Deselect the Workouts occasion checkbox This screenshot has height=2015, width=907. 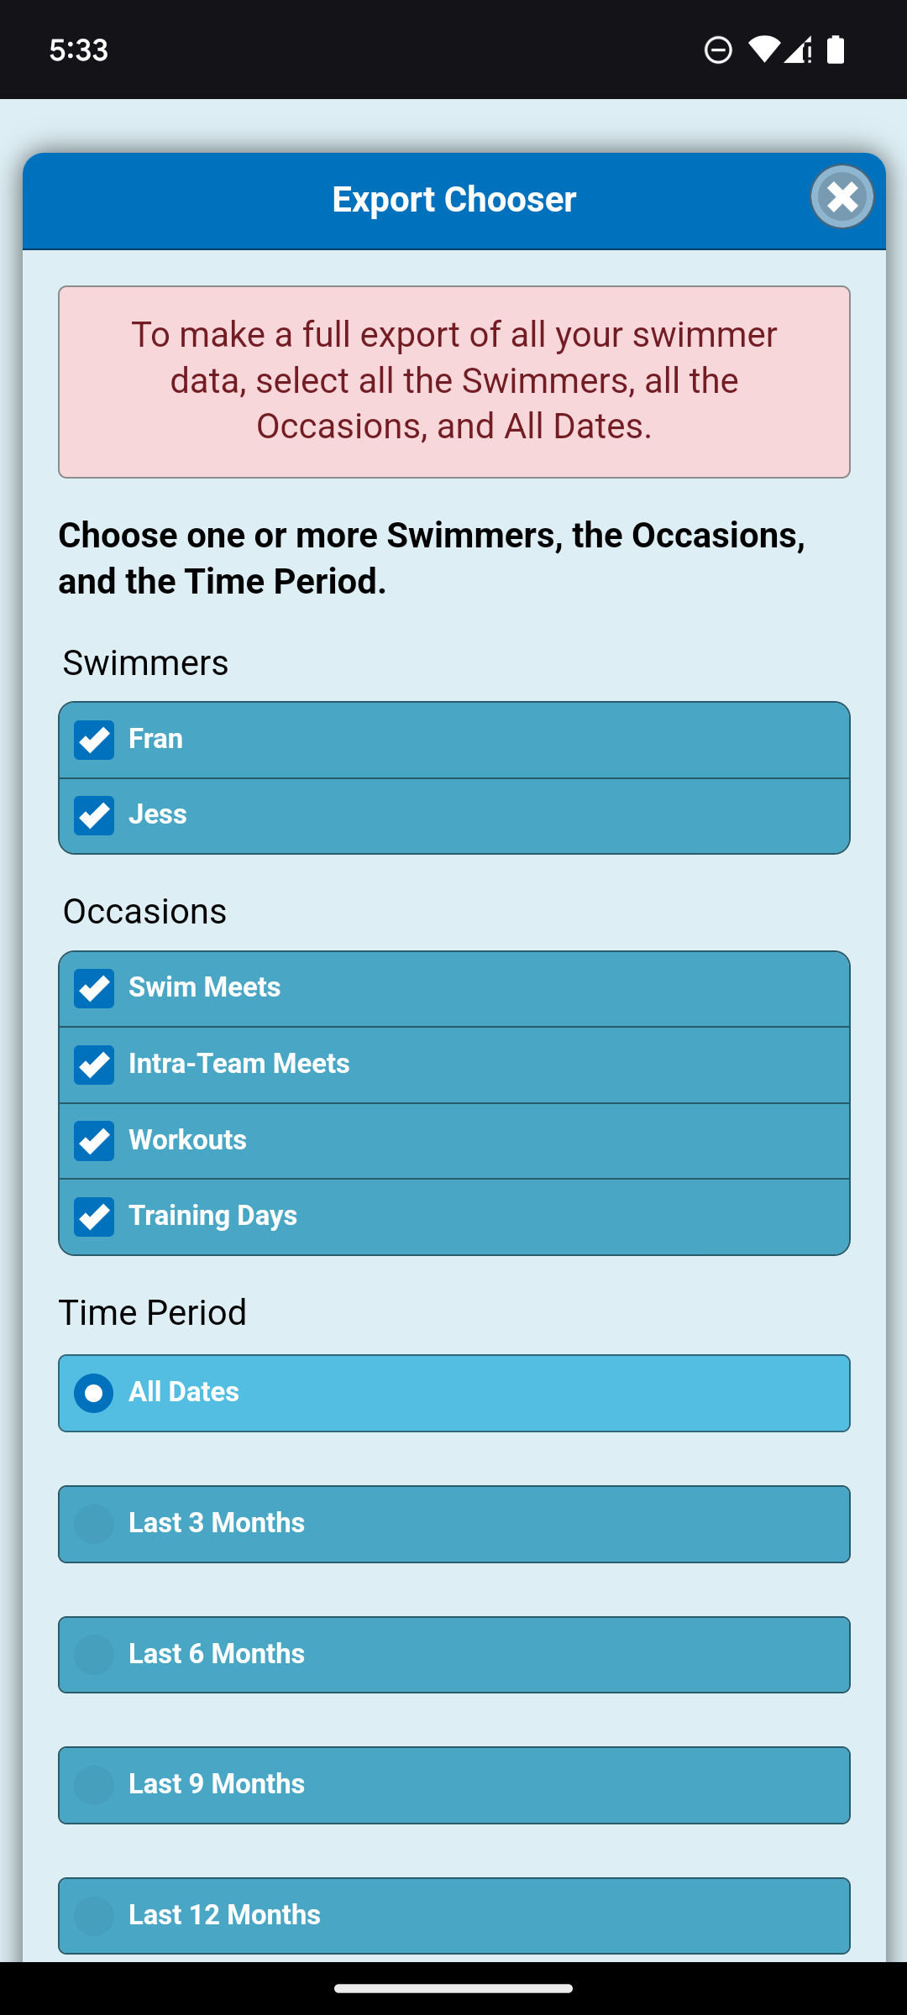tap(94, 1140)
